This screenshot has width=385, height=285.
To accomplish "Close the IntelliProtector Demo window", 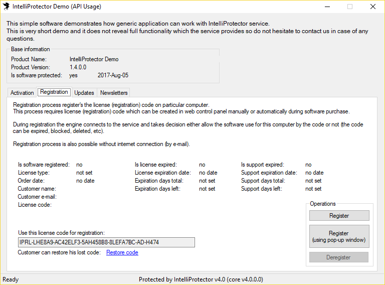I will [x=373, y=7].
